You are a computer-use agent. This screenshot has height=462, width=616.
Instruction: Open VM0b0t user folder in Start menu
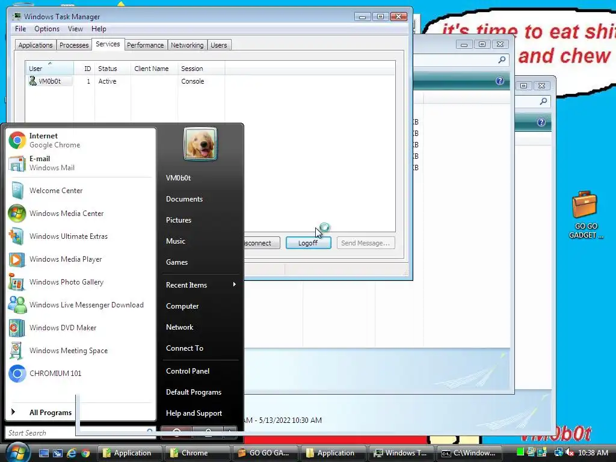[200, 177]
